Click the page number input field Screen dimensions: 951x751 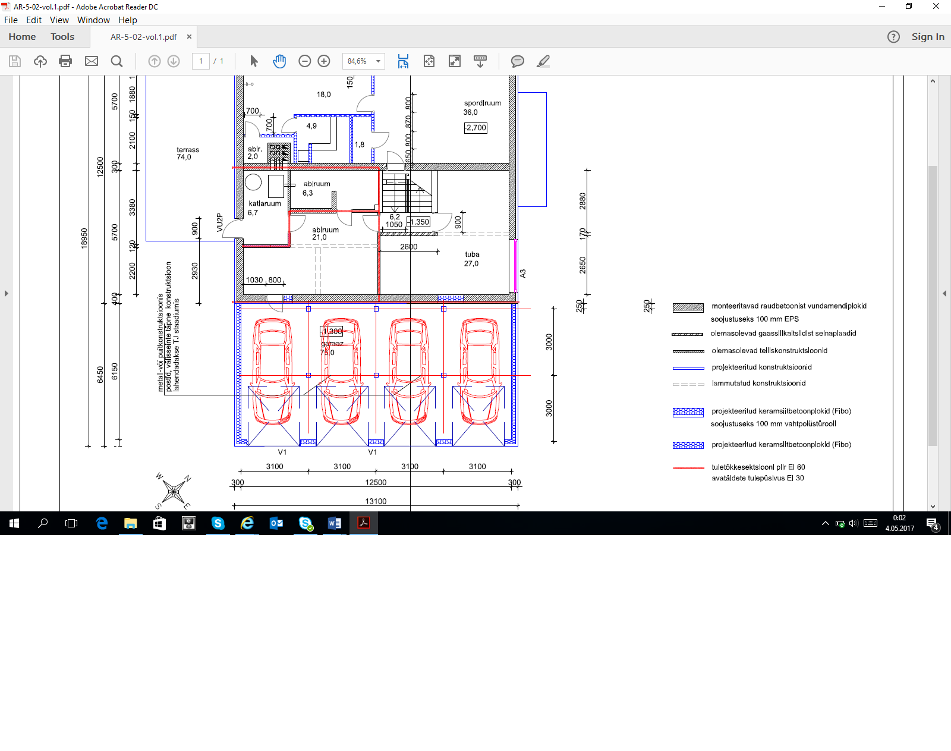coord(201,61)
